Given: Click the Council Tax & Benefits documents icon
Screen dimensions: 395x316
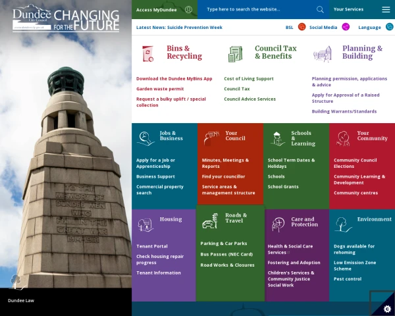Looking at the screenshot, I should coord(235,54).
